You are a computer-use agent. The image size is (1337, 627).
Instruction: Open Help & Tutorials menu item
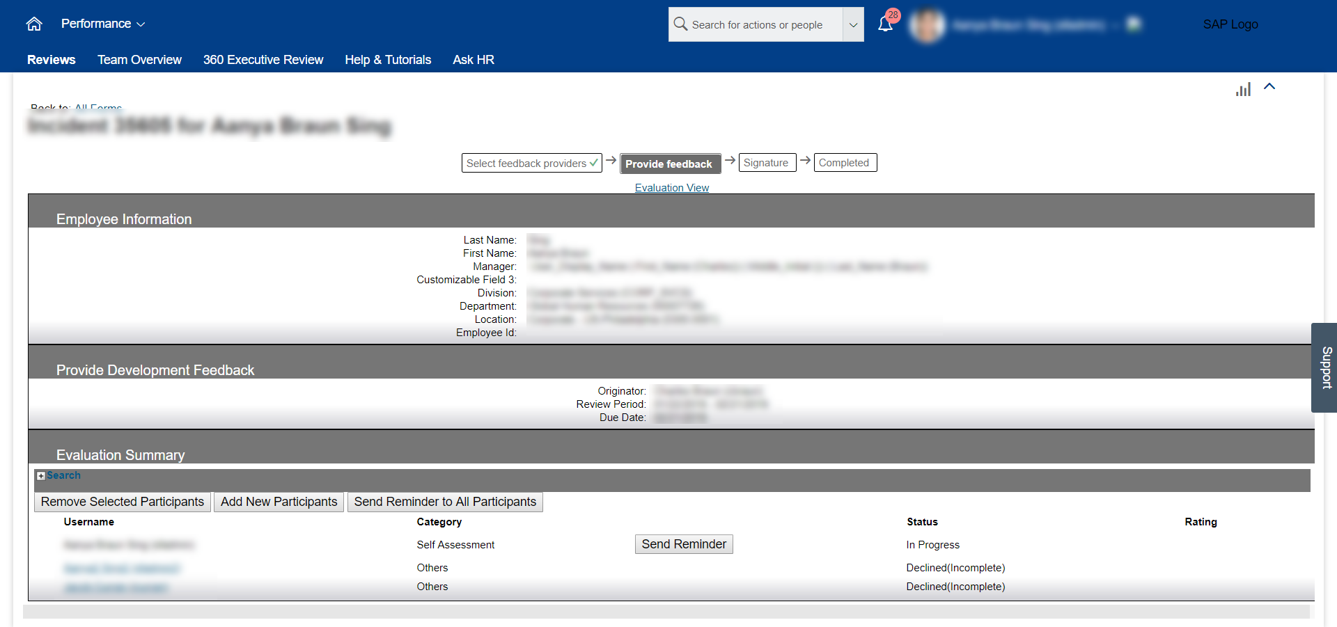(x=388, y=60)
